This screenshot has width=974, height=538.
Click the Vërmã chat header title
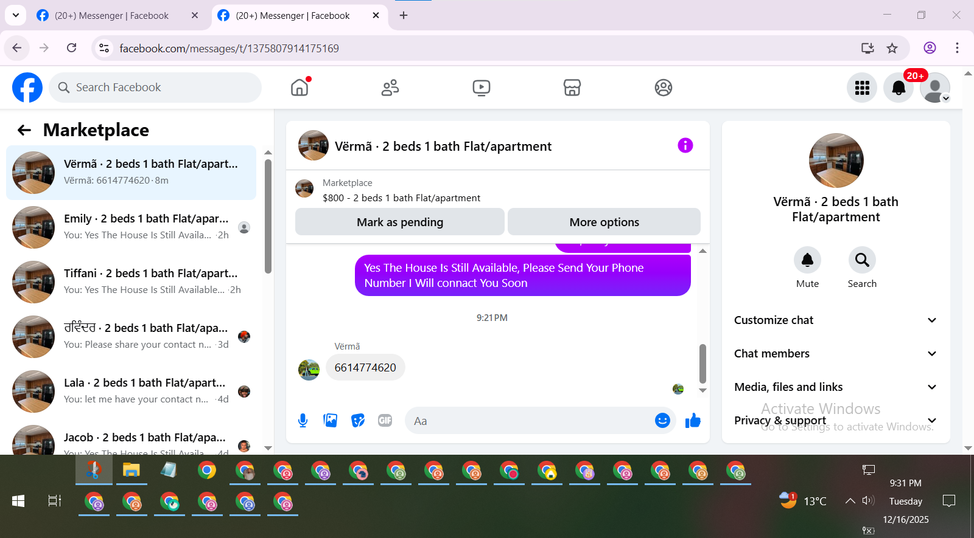[443, 146]
